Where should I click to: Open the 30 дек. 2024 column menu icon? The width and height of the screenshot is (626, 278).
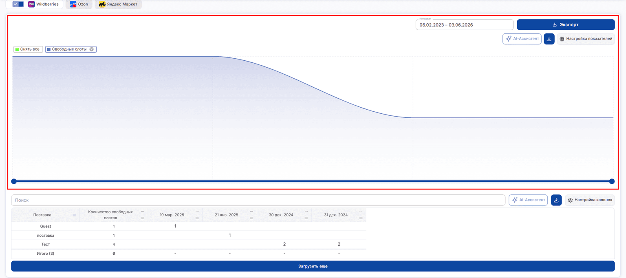306,218
